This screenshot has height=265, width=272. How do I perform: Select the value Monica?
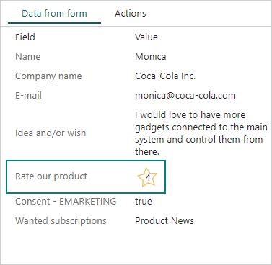(x=151, y=57)
